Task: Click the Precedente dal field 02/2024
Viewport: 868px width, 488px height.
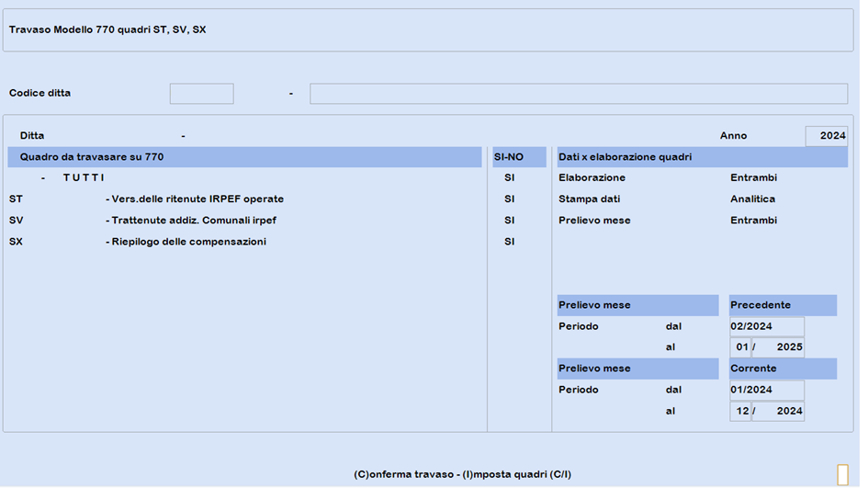Action: [767, 326]
